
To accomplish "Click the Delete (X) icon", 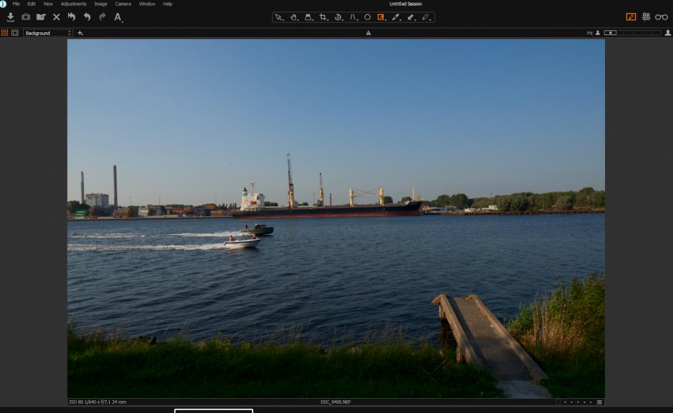I will pyautogui.click(x=57, y=17).
